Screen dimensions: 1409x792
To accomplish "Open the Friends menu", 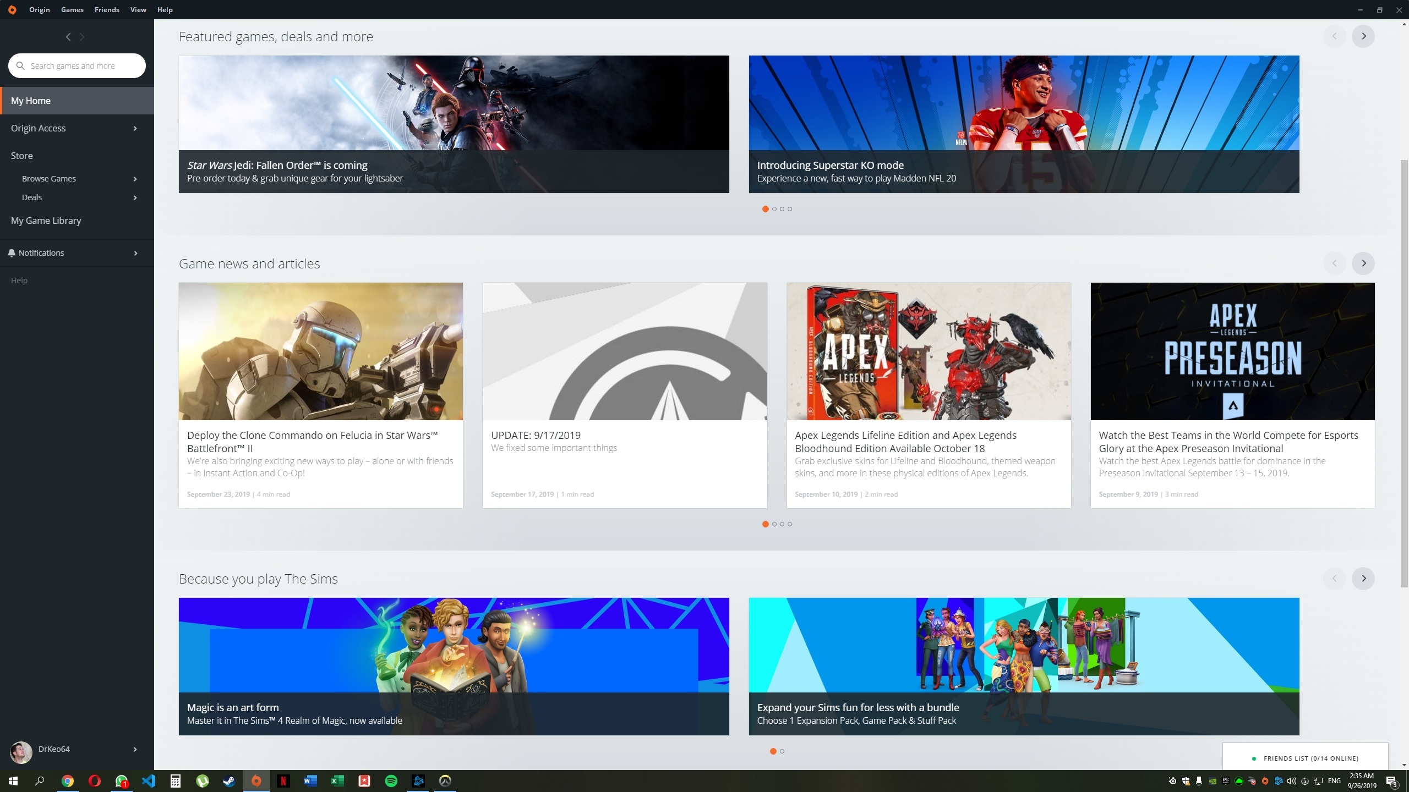I will [x=106, y=9].
